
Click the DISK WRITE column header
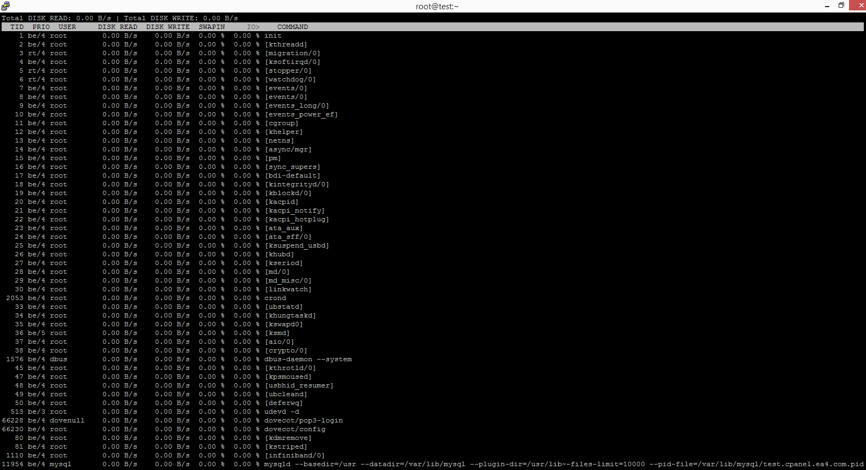pos(168,27)
